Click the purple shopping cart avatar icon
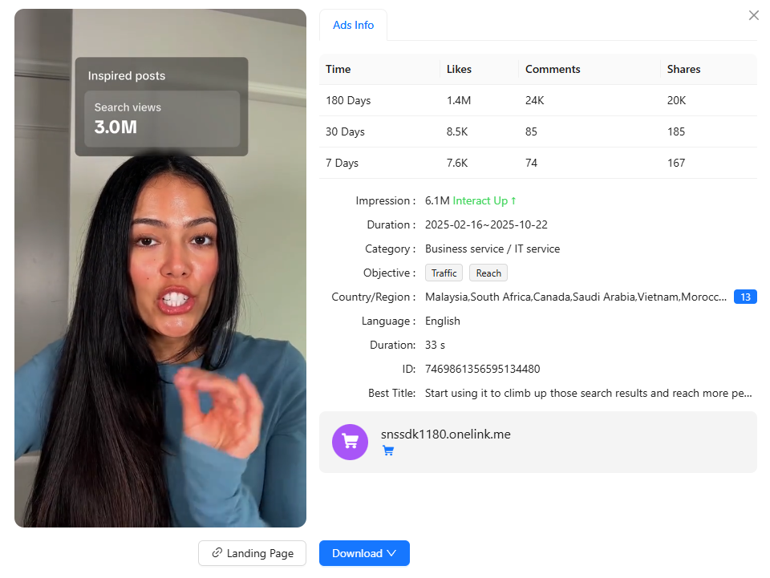The image size is (770, 578). pos(350,442)
